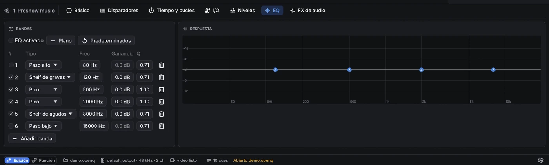The image size is (549, 165).
Task: Click the cue list icon beside 10 cues
Action: [209, 160]
